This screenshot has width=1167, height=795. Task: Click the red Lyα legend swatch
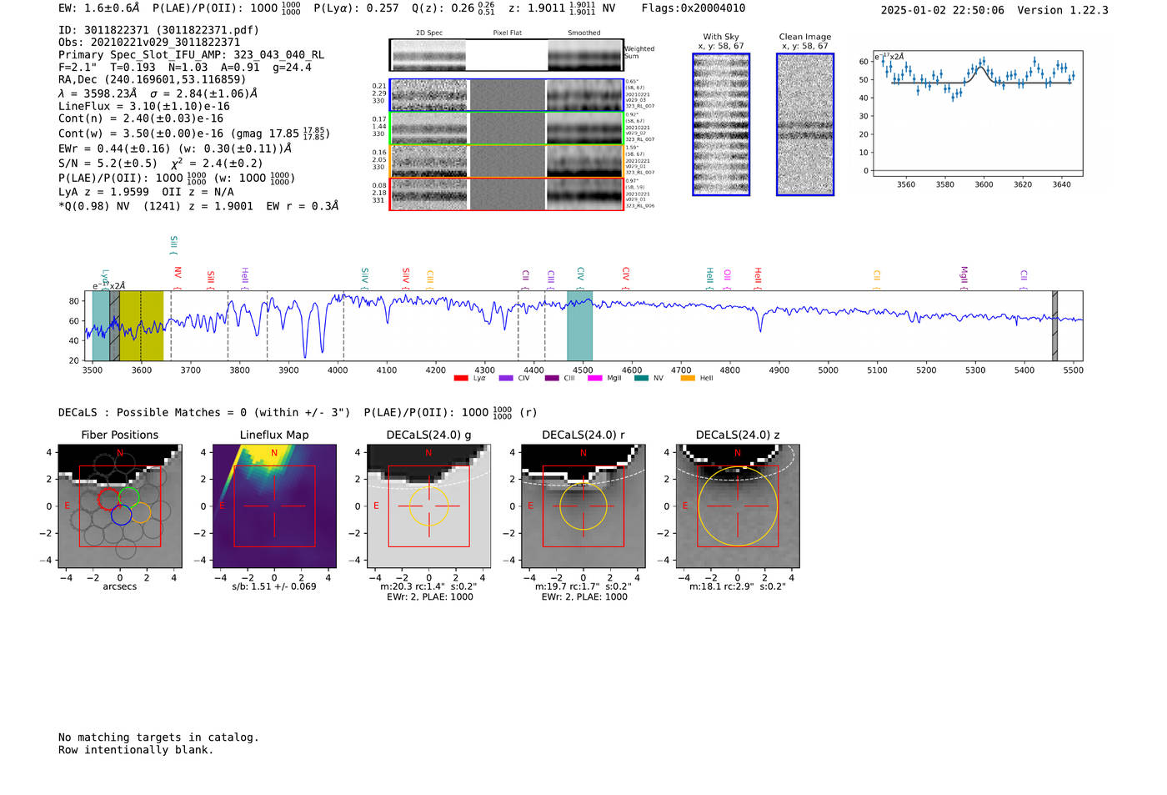coord(461,378)
